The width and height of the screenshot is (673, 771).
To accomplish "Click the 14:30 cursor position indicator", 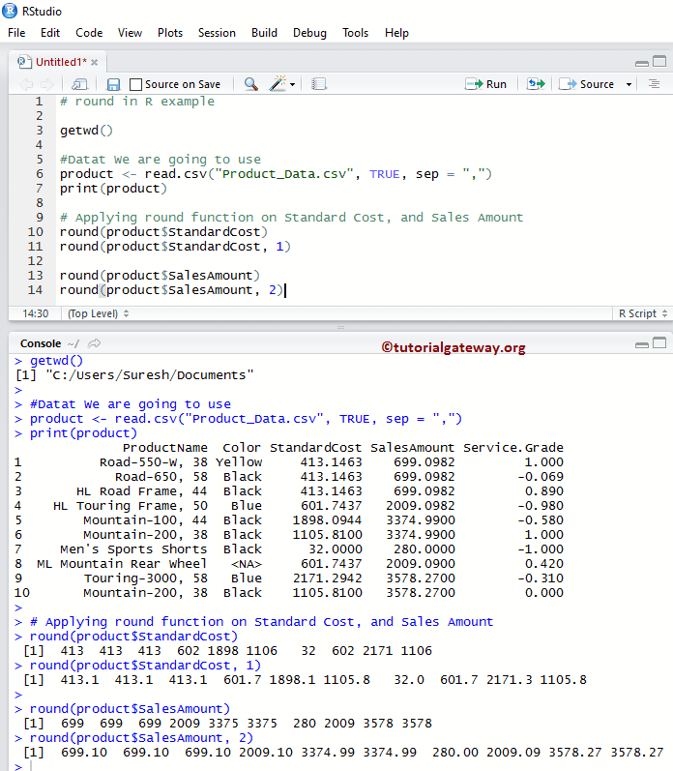I will (36, 313).
